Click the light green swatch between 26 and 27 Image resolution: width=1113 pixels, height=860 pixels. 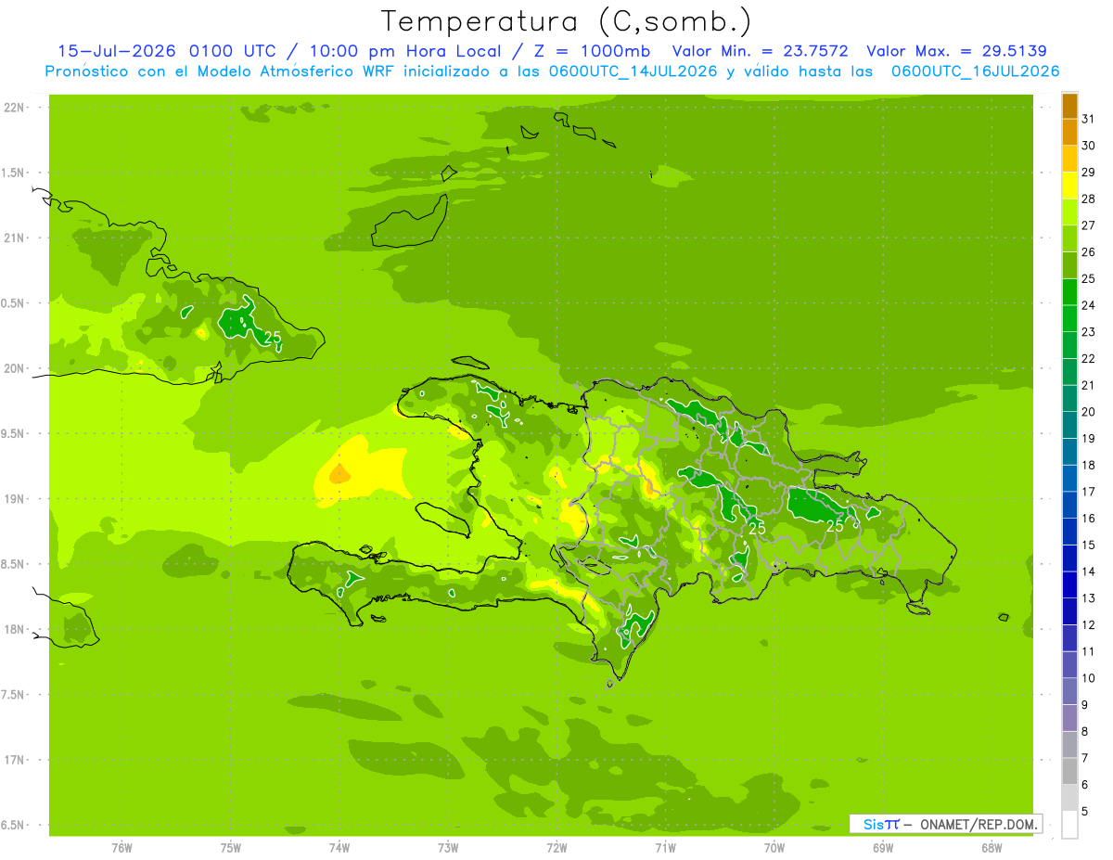[1069, 239]
